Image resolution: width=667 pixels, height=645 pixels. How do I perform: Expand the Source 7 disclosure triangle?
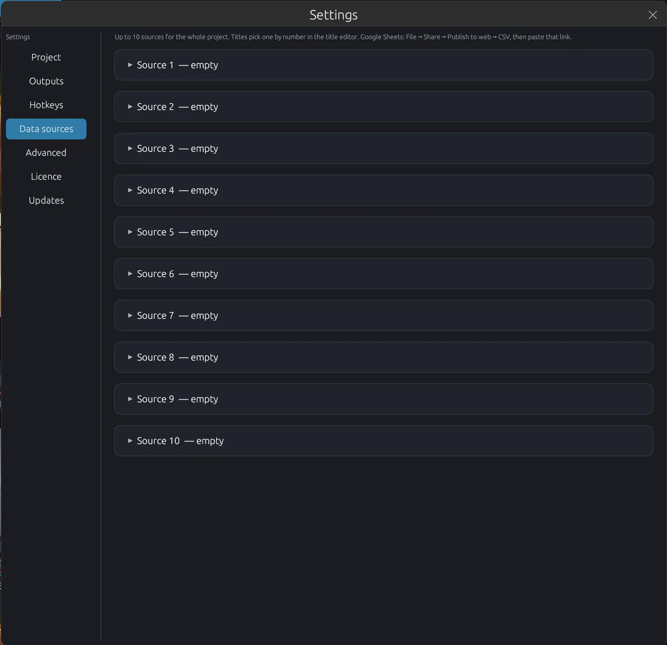coord(130,315)
